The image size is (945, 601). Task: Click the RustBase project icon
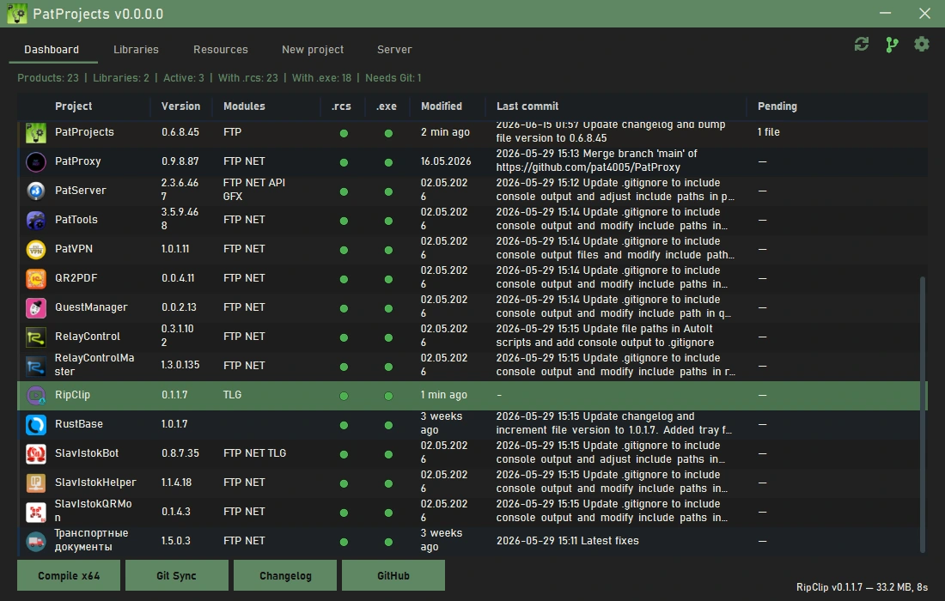(x=35, y=424)
